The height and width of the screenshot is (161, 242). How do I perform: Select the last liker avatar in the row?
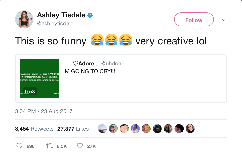[190, 129]
